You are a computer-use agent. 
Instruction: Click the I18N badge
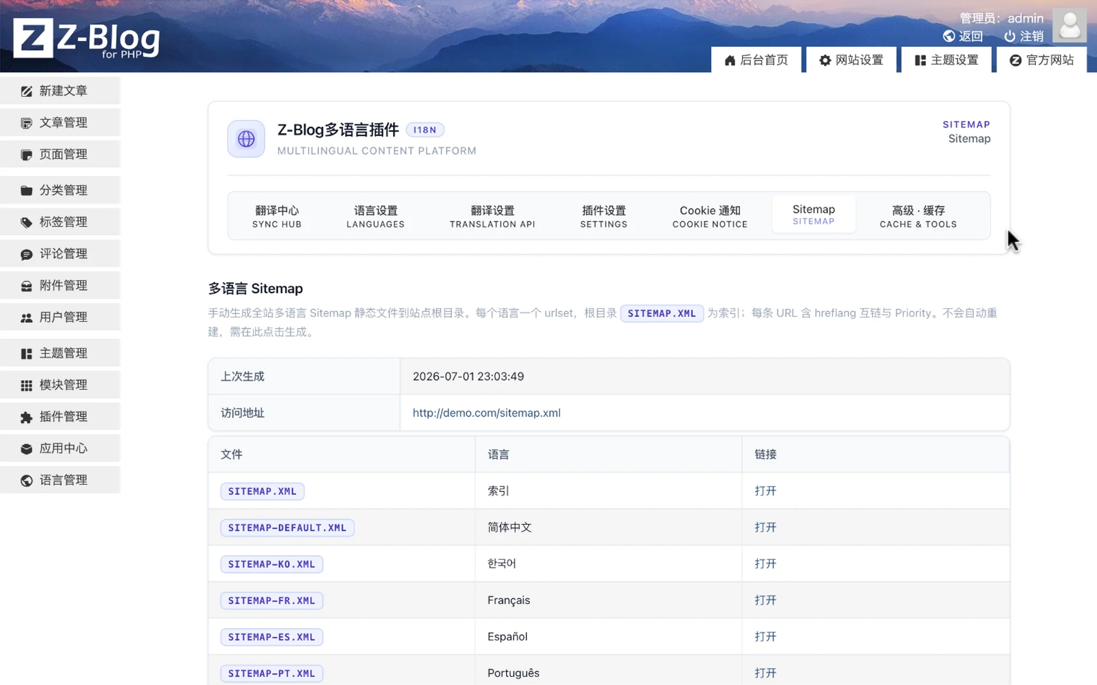click(425, 130)
